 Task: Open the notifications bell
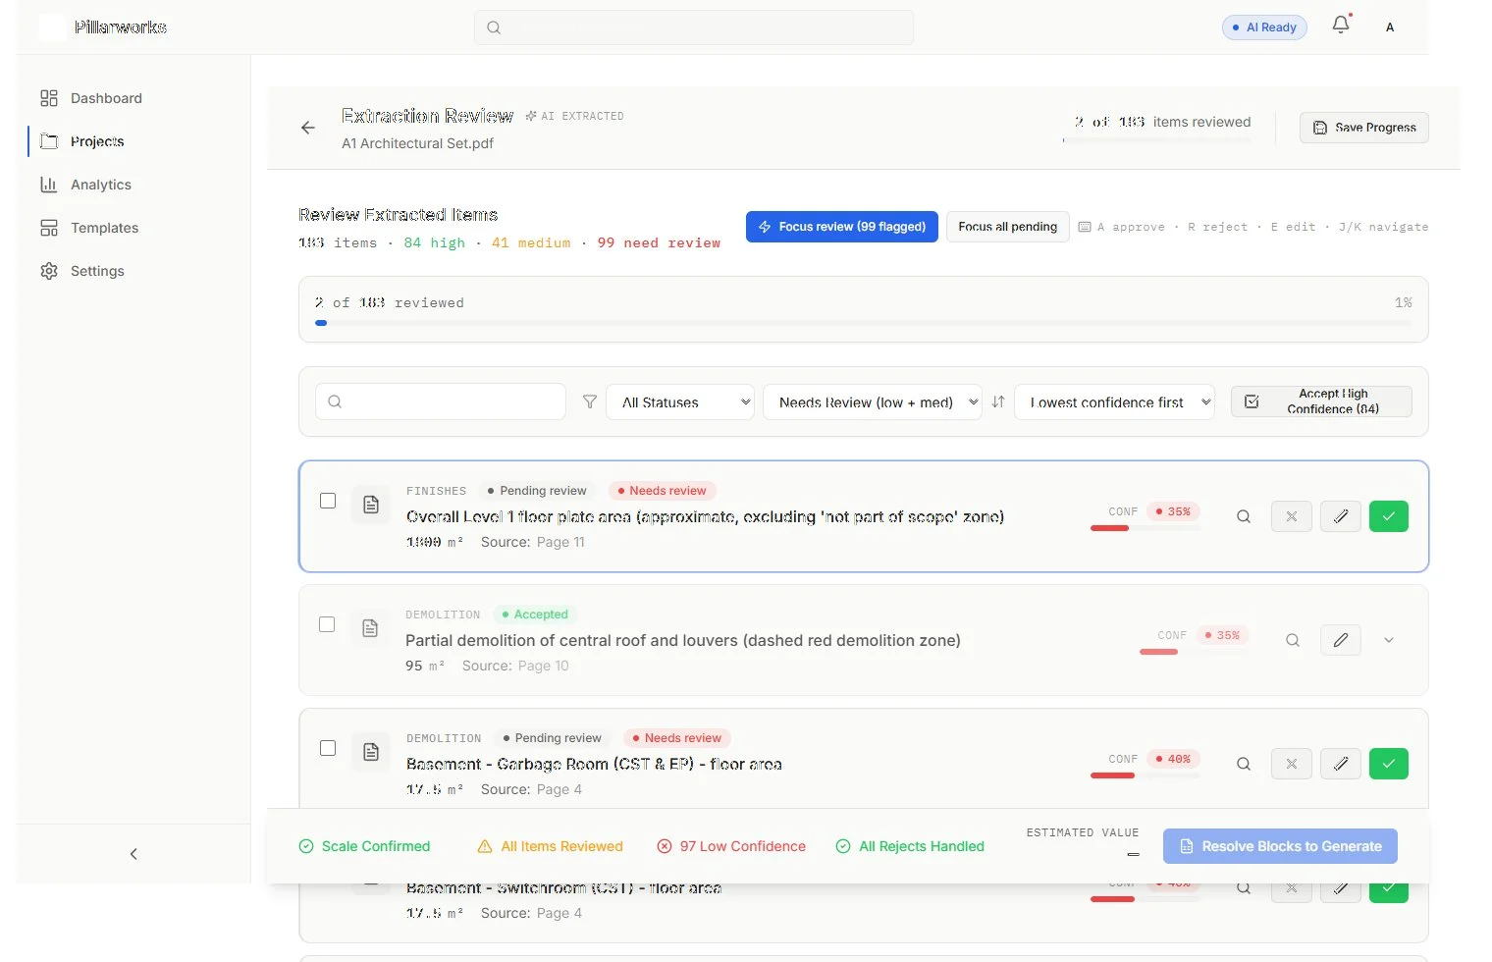point(1341,26)
